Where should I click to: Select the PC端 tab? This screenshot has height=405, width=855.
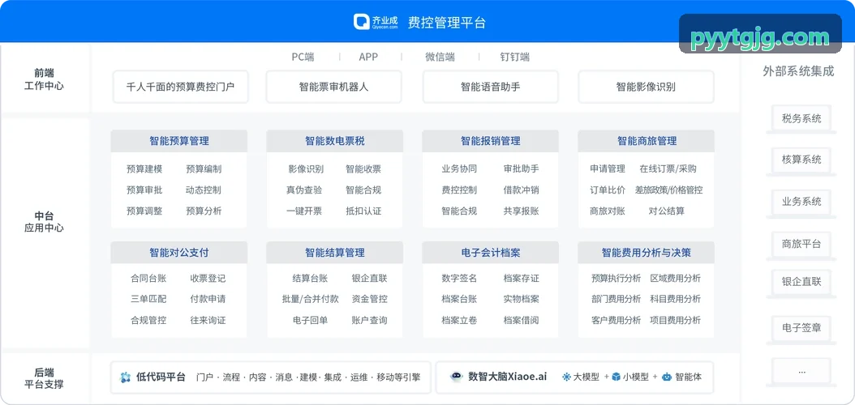coord(303,57)
